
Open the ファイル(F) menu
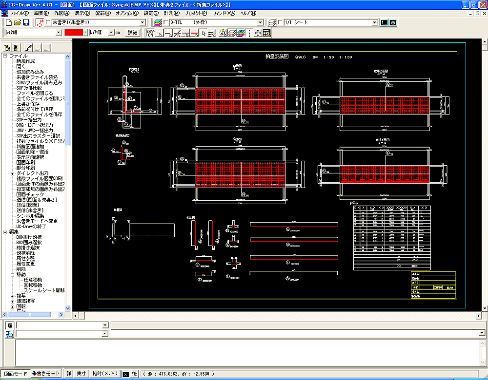click(x=19, y=13)
